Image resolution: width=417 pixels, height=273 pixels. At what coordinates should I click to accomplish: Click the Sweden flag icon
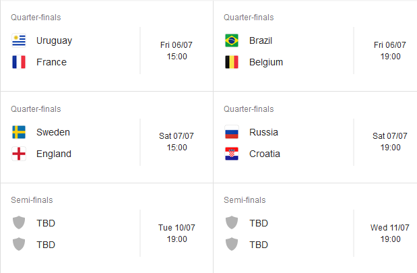(19, 132)
